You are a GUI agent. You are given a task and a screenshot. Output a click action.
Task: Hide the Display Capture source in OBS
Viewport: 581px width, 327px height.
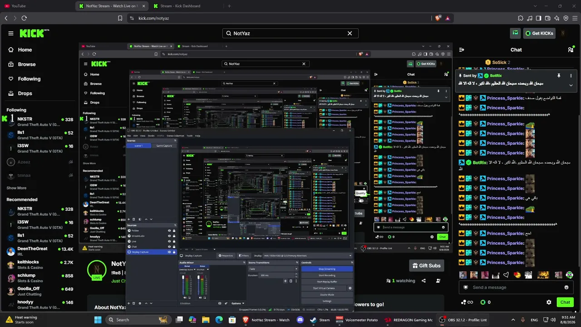[169, 252]
